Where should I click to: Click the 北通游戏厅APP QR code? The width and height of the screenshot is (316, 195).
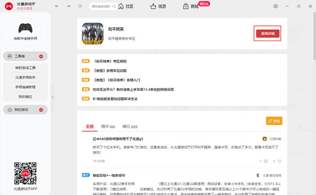tap(25, 173)
